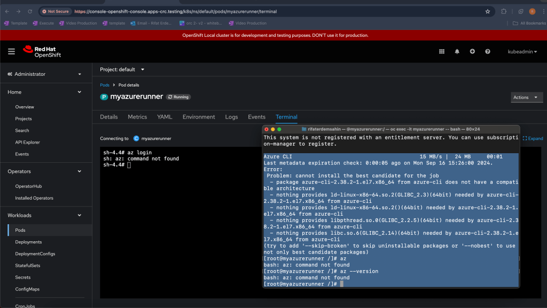This screenshot has height=308, width=547.
Task: Open the lowercase template bookmark
Action: pos(114,23)
